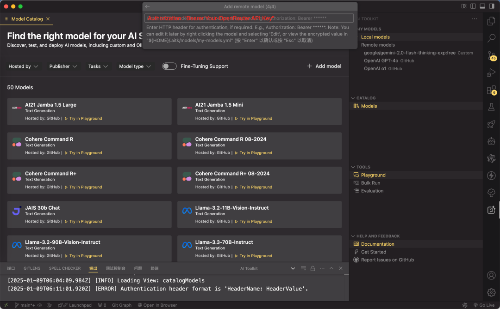This screenshot has width=500, height=309.
Task: Open Git Graph from the status bar
Action: point(121,305)
